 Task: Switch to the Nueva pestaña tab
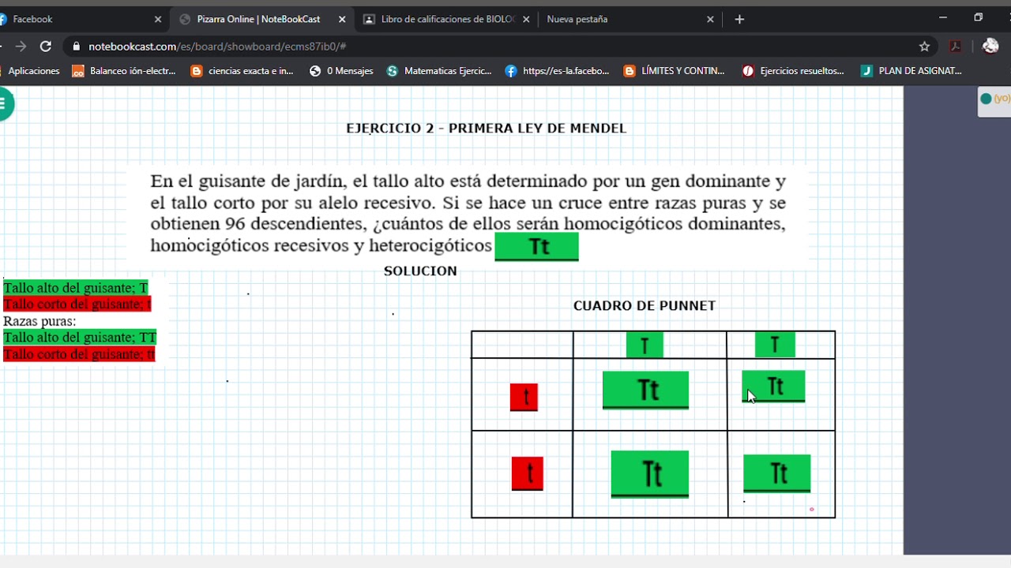coord(630,19)
